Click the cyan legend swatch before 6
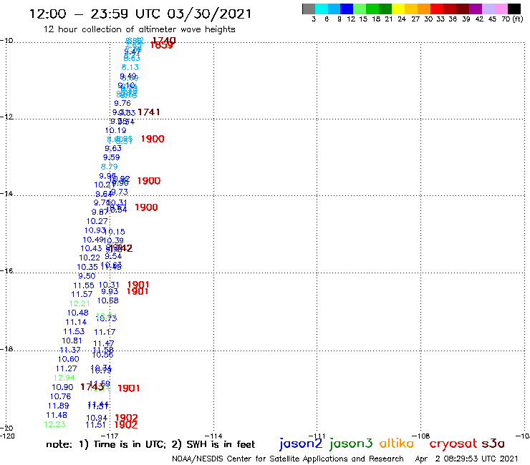 click(321, 9)
